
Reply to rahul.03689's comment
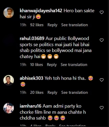(x=52, y=65)
